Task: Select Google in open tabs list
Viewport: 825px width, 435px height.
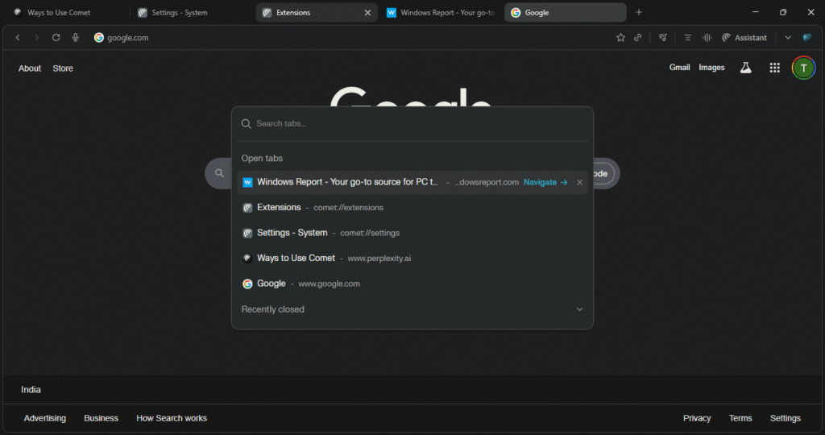Action: pos(412,284)
